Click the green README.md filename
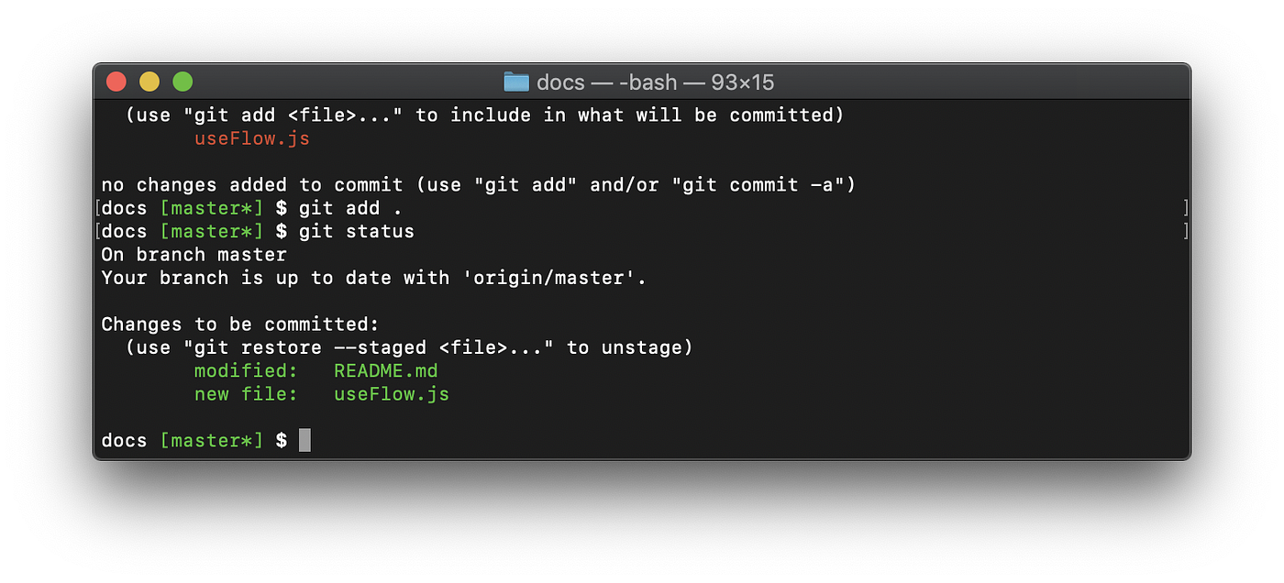Viewport: 1284px width, 583px height. click(386, 371)
